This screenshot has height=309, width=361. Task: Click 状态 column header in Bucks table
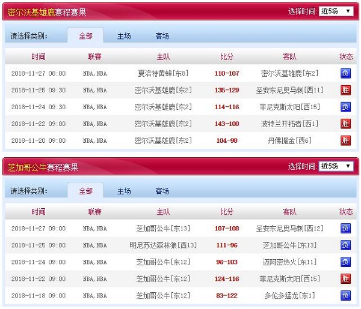[x=346, y=56]
